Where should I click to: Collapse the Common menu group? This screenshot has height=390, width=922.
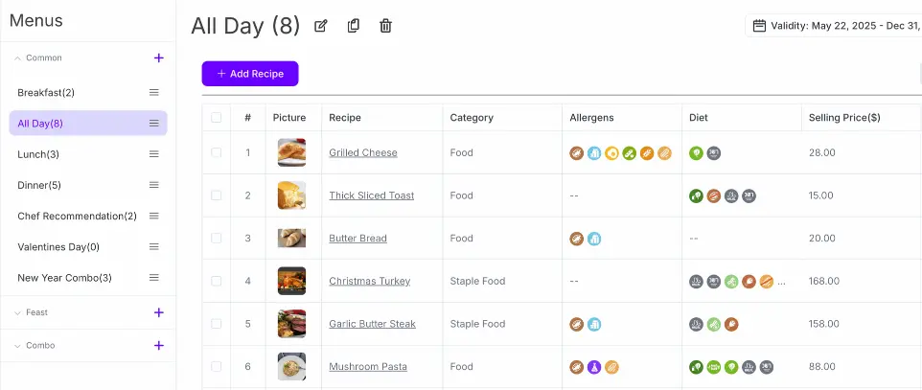tap(17, 58)
